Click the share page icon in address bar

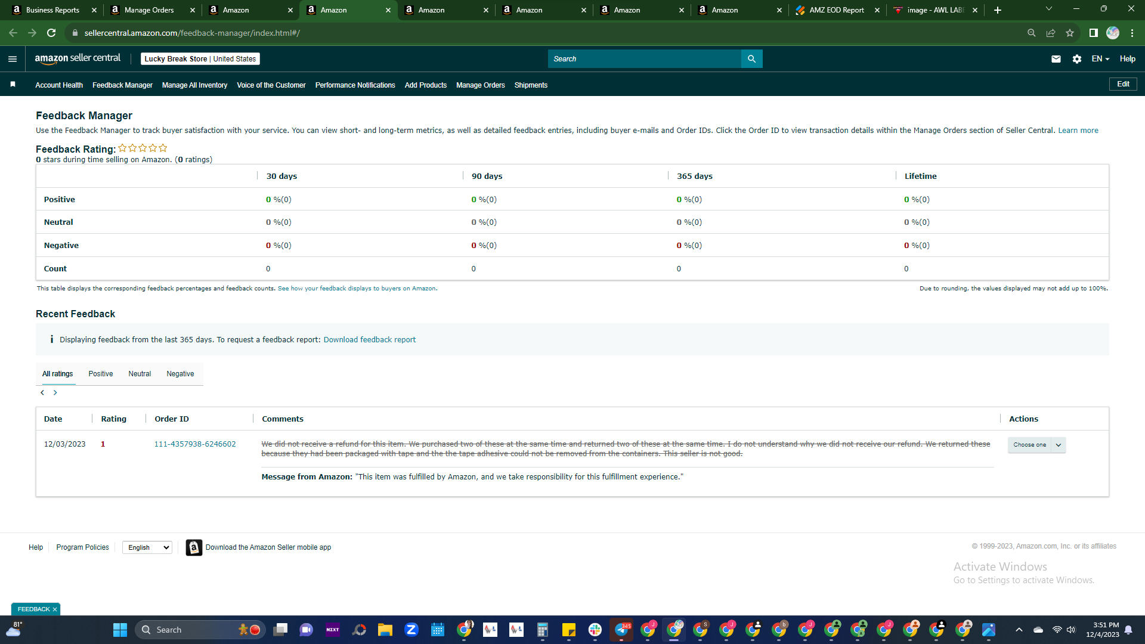tap(1051, 33)
